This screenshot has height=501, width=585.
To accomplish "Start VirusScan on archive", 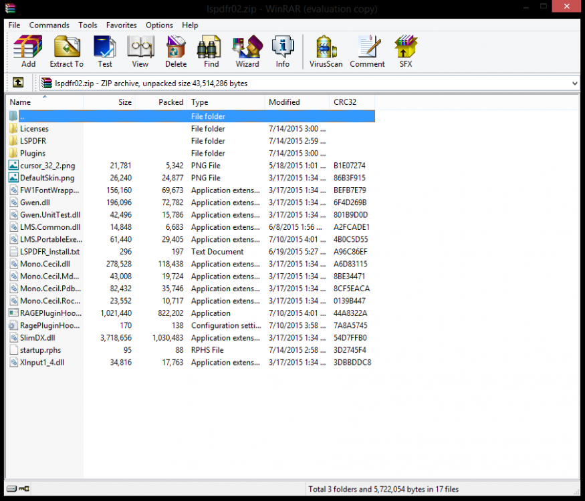I will tap(326, 51).
